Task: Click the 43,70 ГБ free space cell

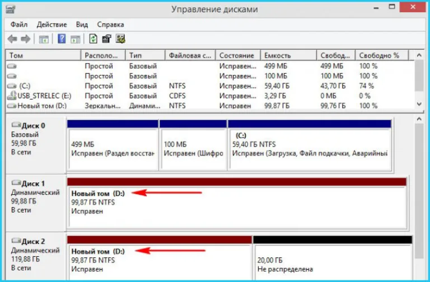Action: click(333, 86)
